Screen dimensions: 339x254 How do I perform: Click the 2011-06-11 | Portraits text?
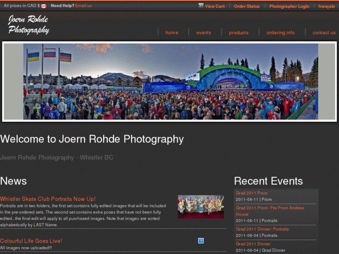click(x=256, y=221)
